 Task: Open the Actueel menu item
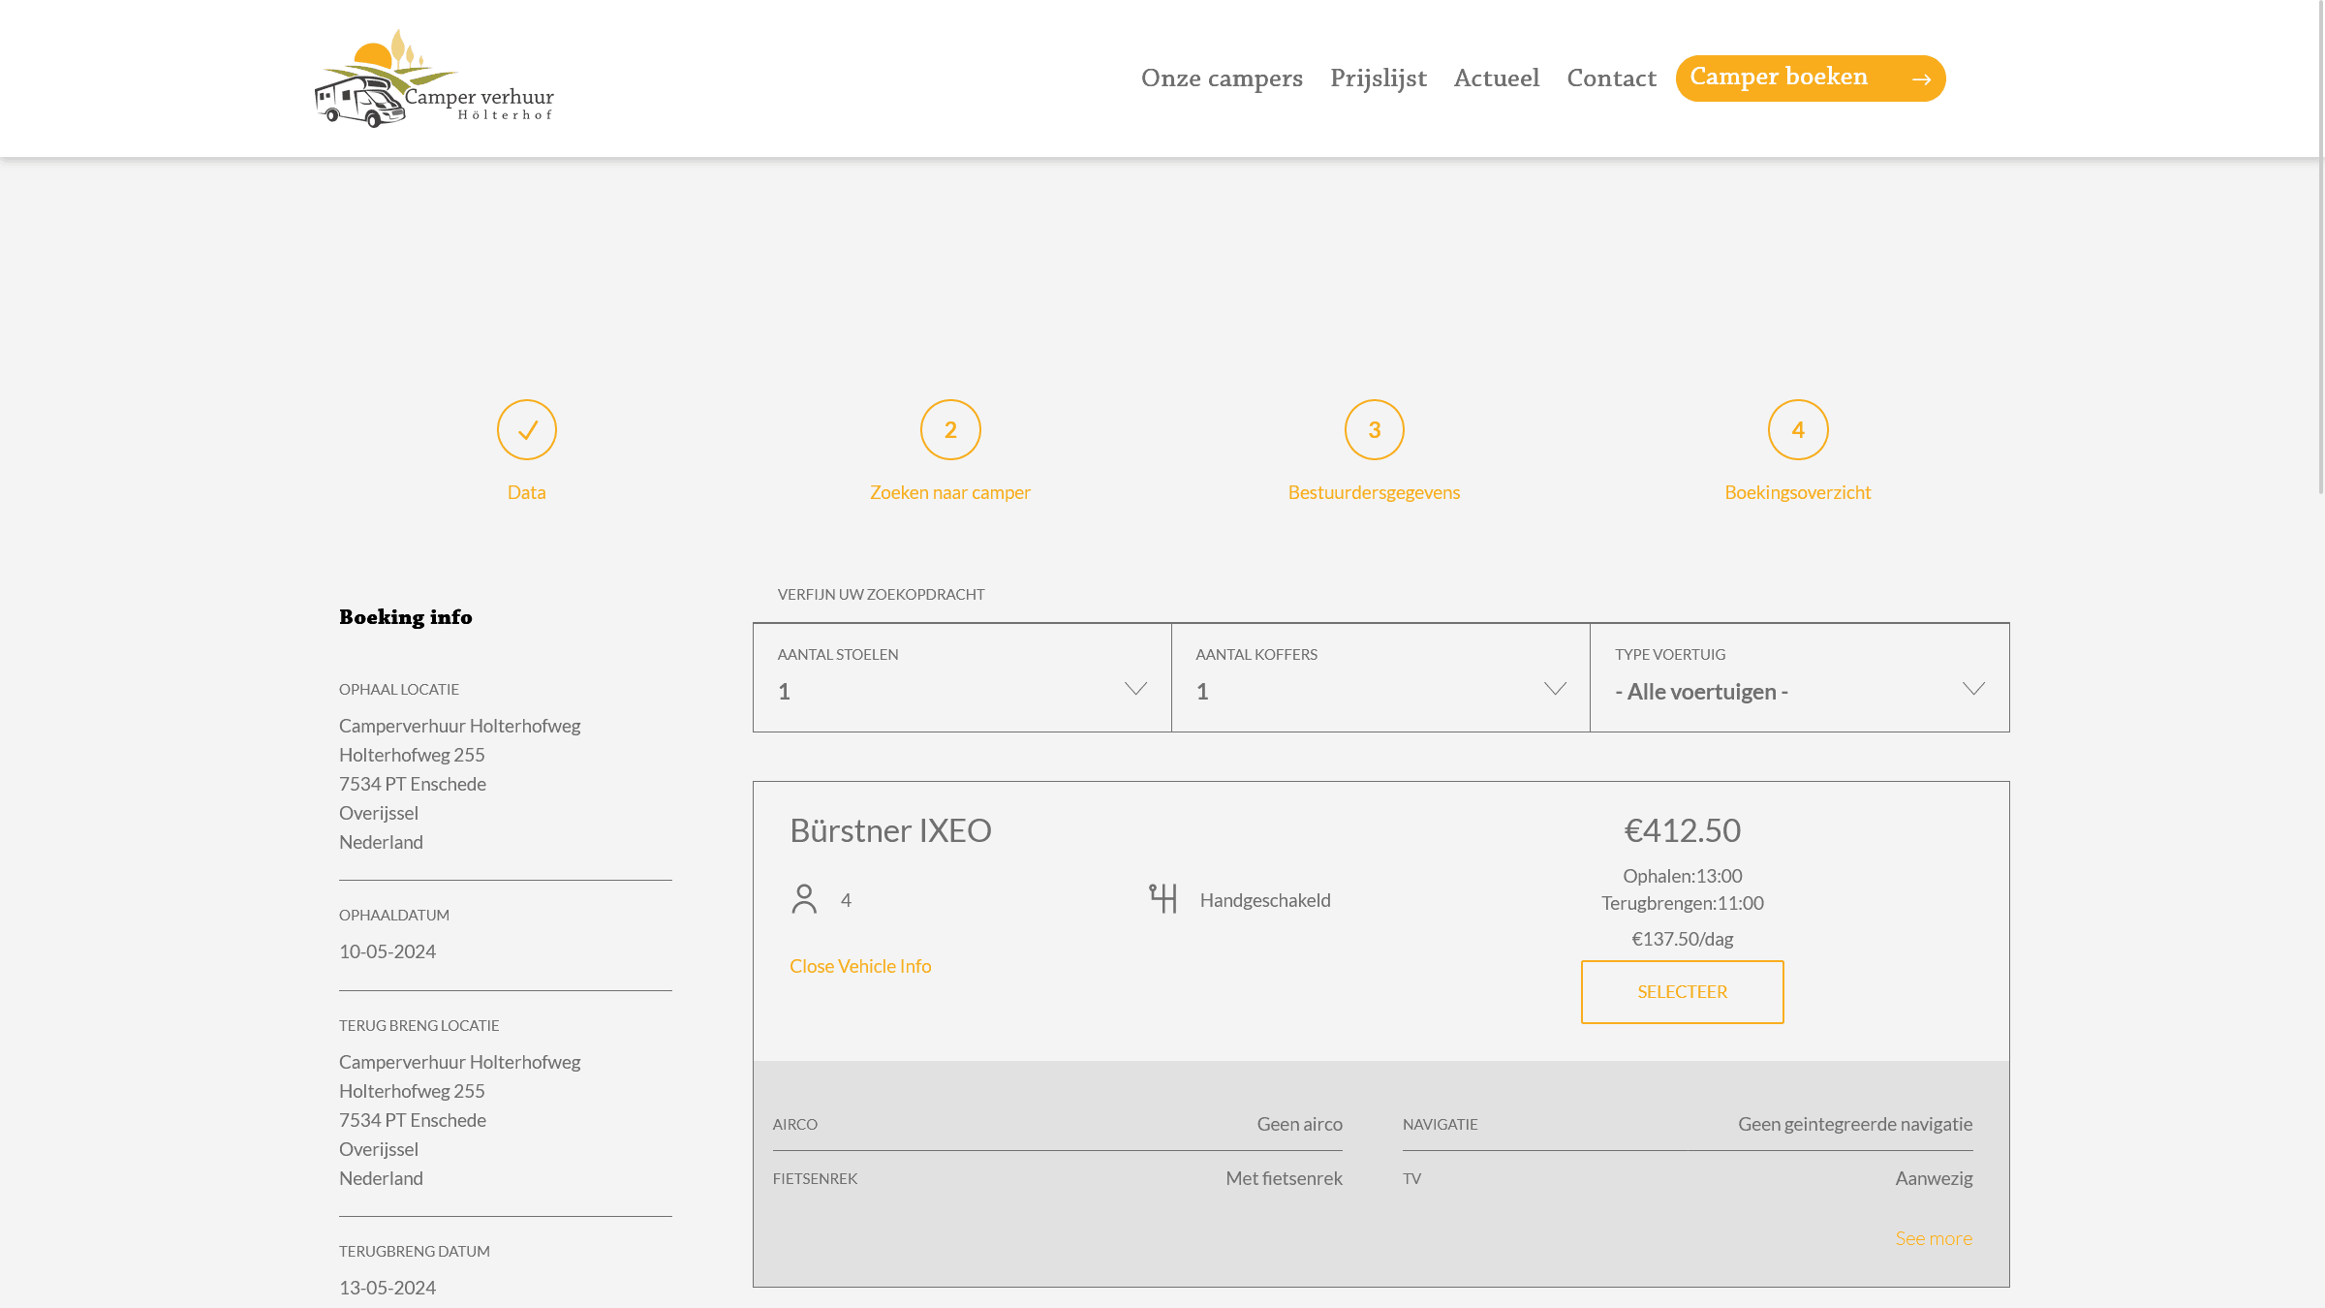(x=1496, y=78)
